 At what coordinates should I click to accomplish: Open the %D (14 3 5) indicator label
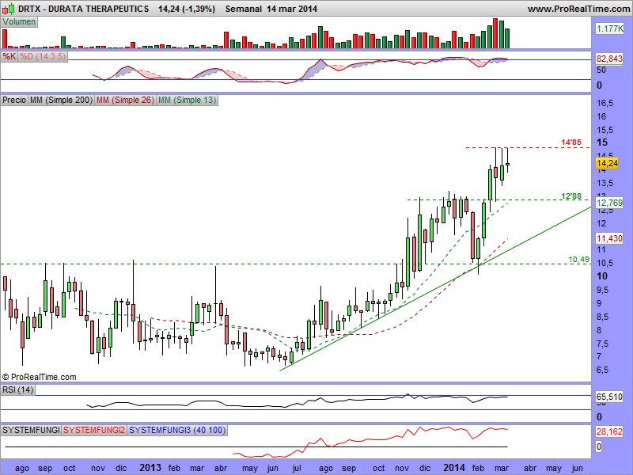pos(43,56)
